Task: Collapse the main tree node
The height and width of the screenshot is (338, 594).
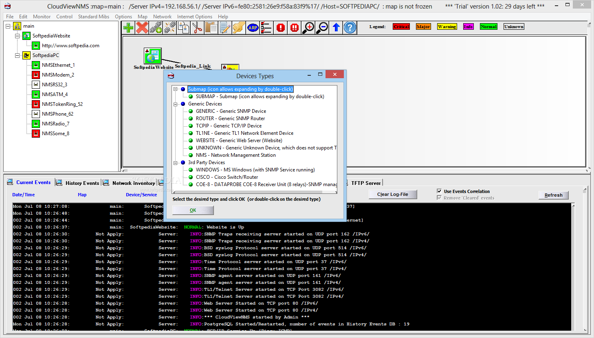Action: [8, 26]
